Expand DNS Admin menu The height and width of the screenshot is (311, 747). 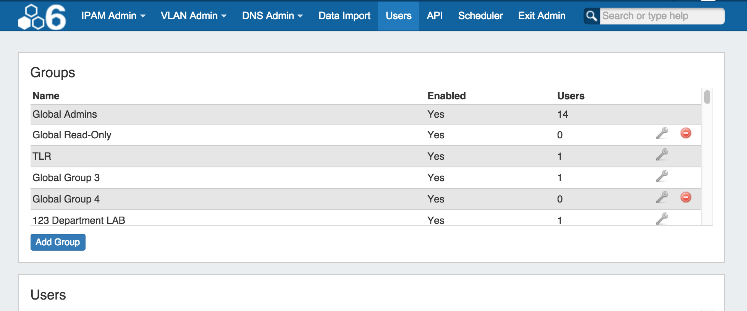[272, 16]
